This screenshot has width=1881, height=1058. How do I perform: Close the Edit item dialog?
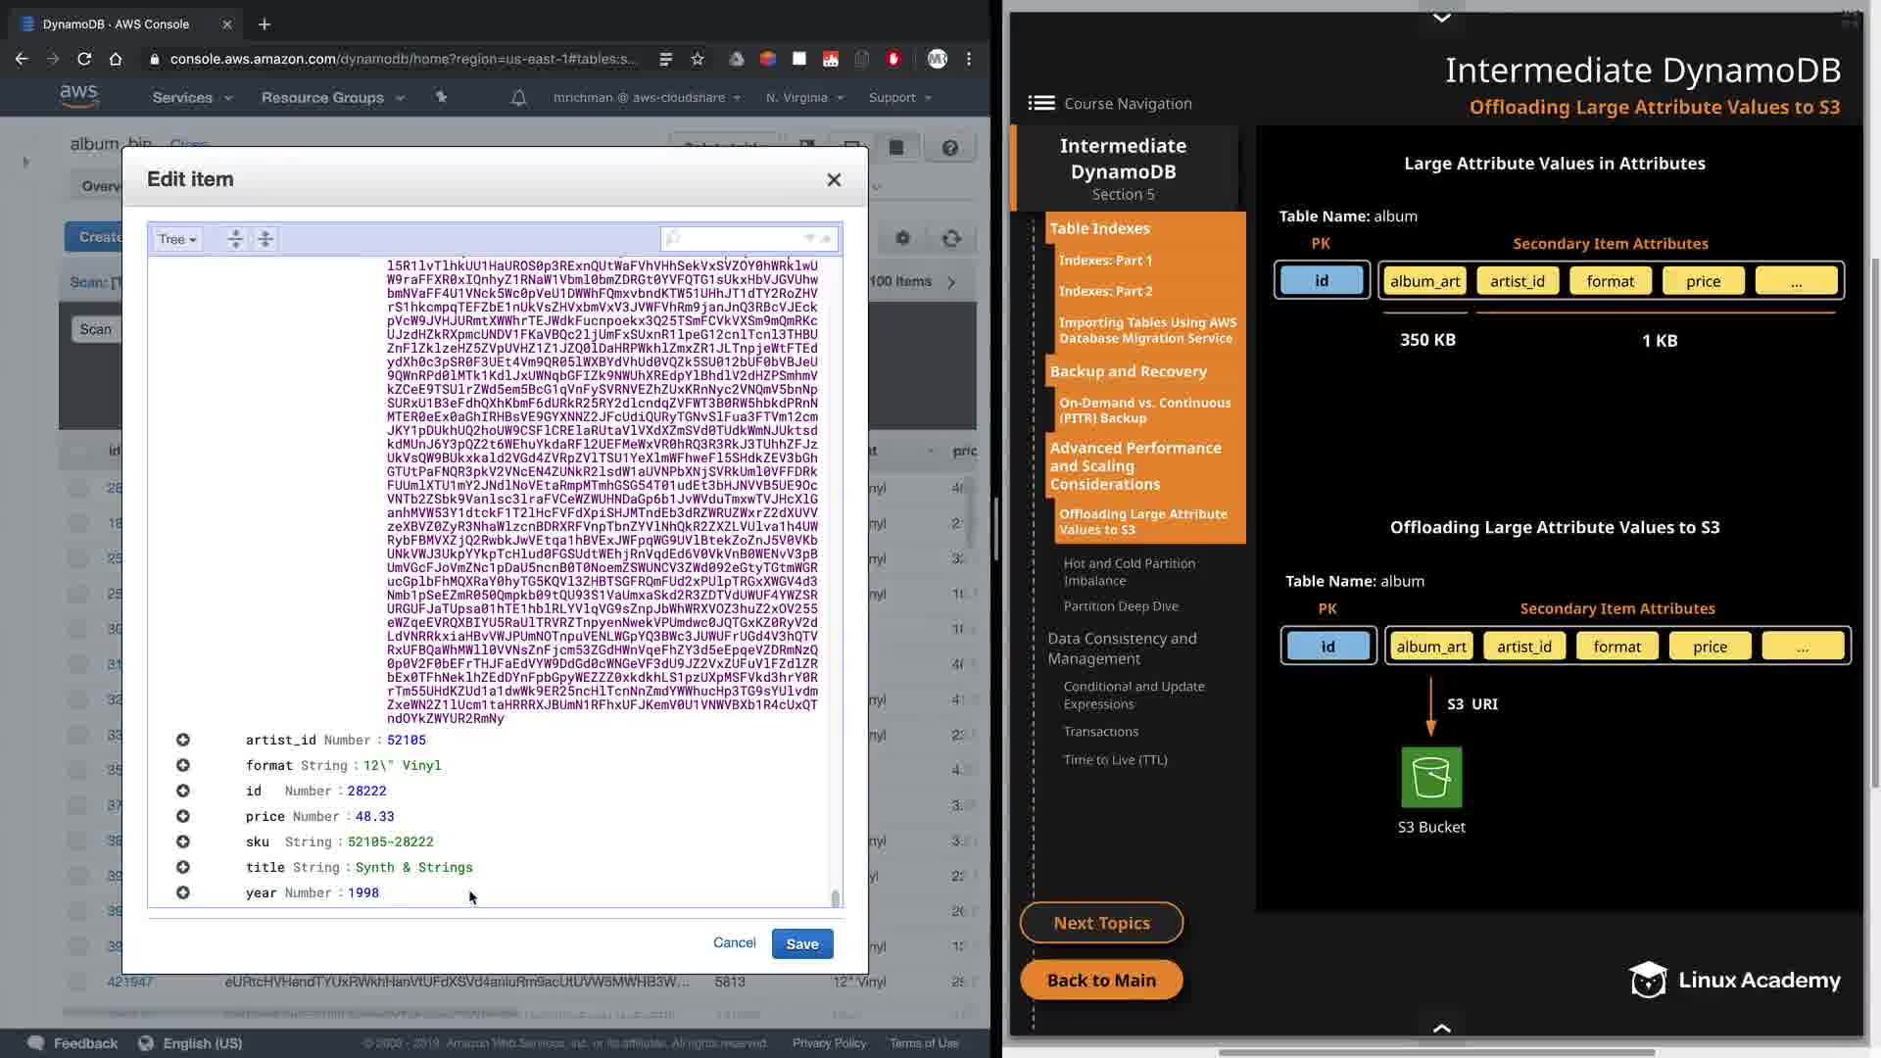pos(834,179)
